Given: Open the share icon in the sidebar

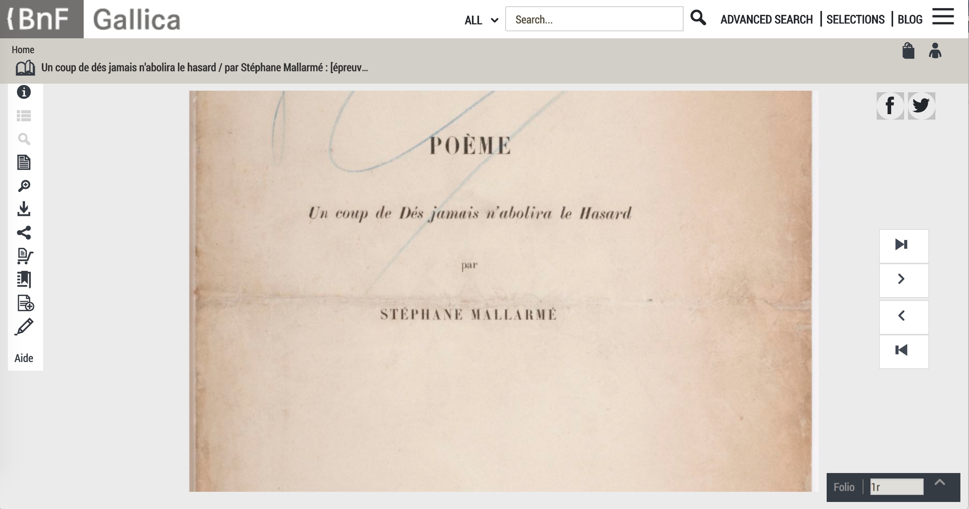Looking at the screenshot, I should point(24,233).
